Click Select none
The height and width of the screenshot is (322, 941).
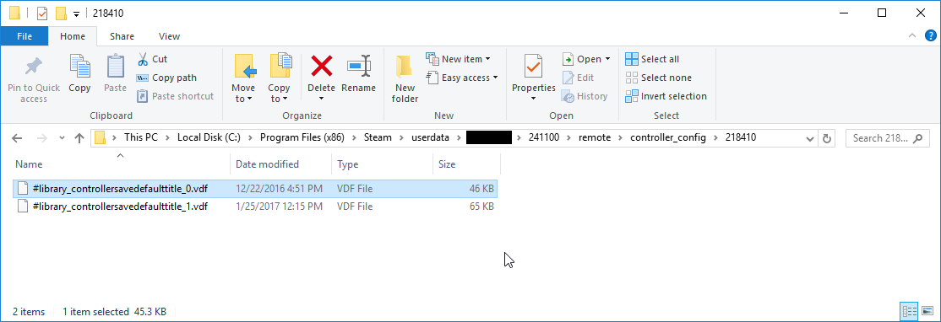tap(658, 78)
